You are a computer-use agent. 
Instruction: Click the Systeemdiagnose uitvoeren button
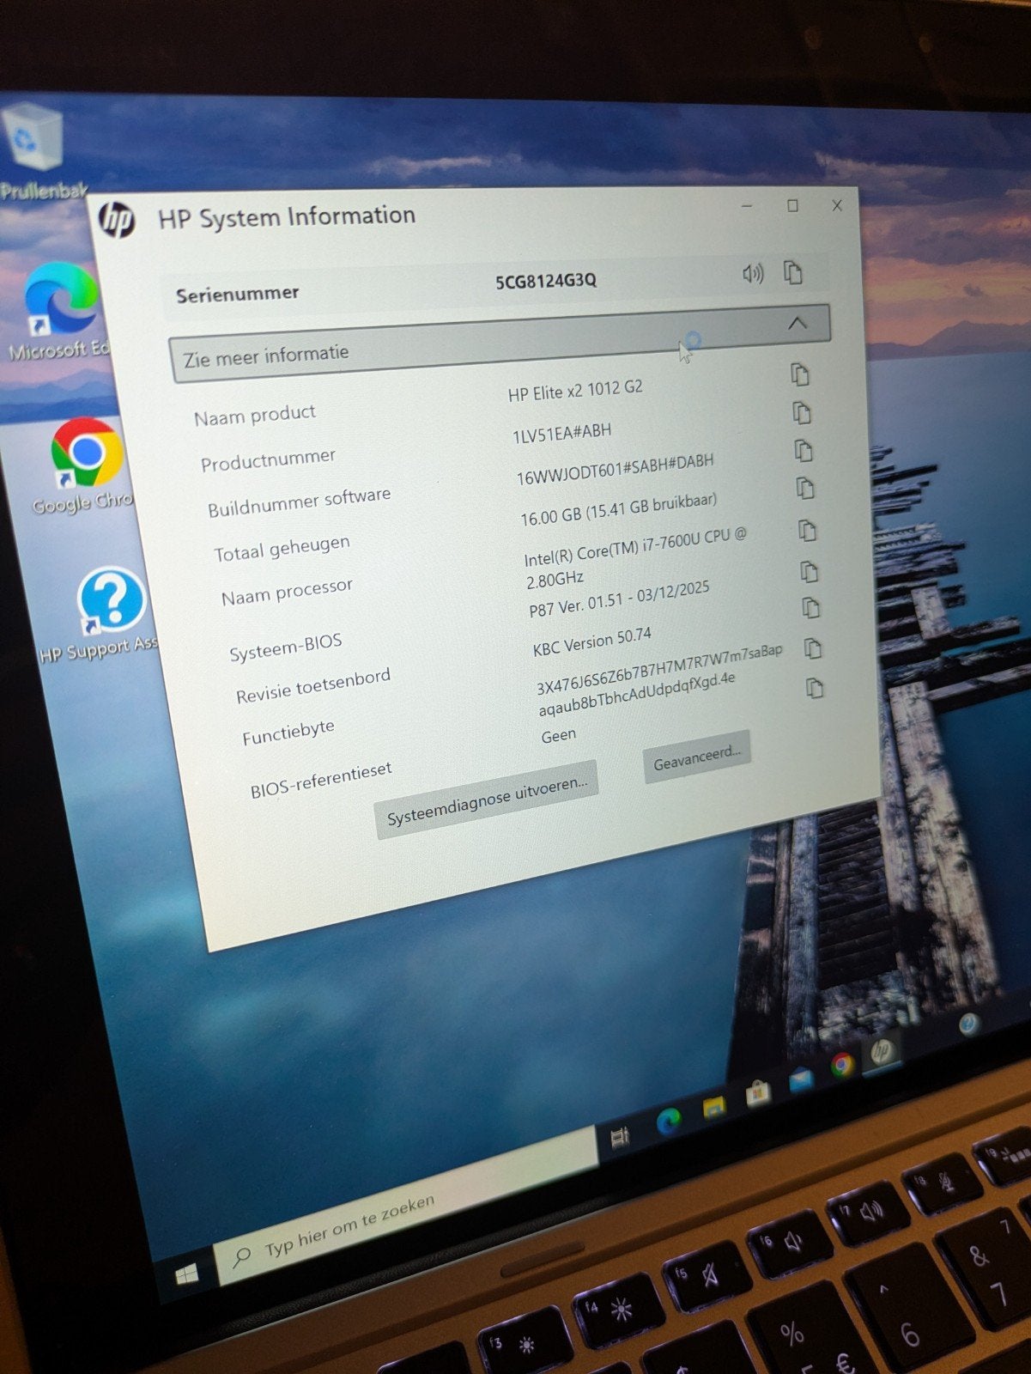tap(486, 799)
